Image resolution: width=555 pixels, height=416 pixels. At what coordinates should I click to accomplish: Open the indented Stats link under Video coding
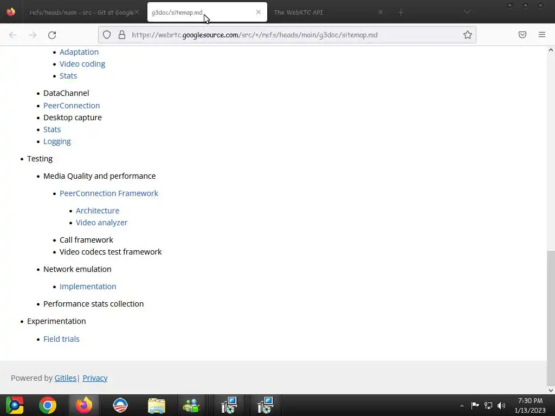tap(68, 76)
